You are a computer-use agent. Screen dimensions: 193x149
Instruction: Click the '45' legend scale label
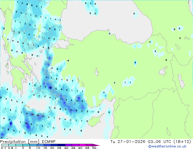coord(87,148)
